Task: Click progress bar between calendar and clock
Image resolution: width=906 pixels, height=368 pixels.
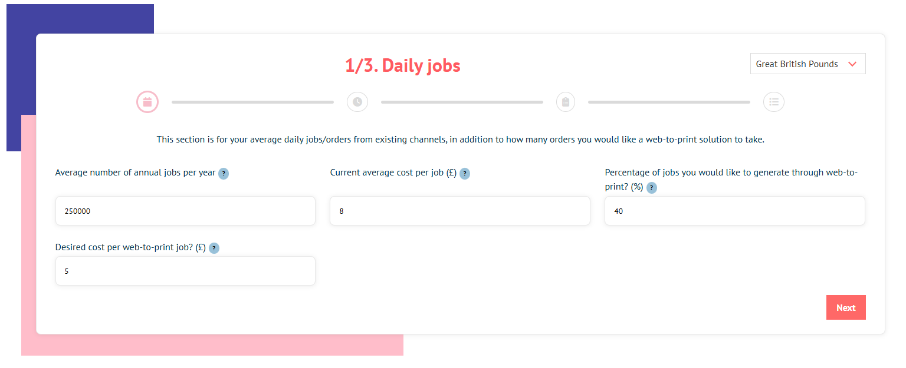Action: point(252,102)
